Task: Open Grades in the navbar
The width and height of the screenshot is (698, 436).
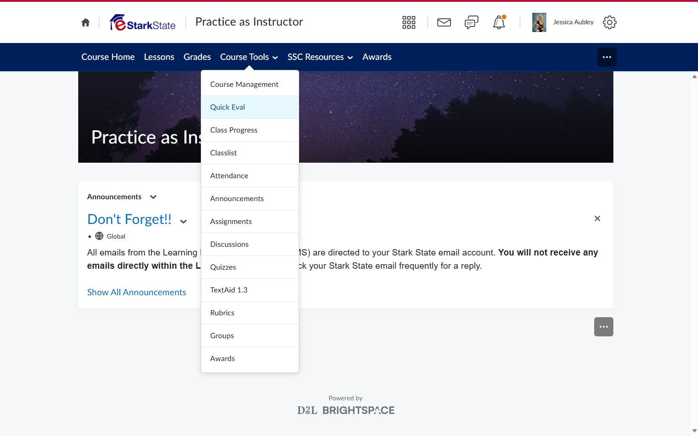Action: [x=197, y=57]
